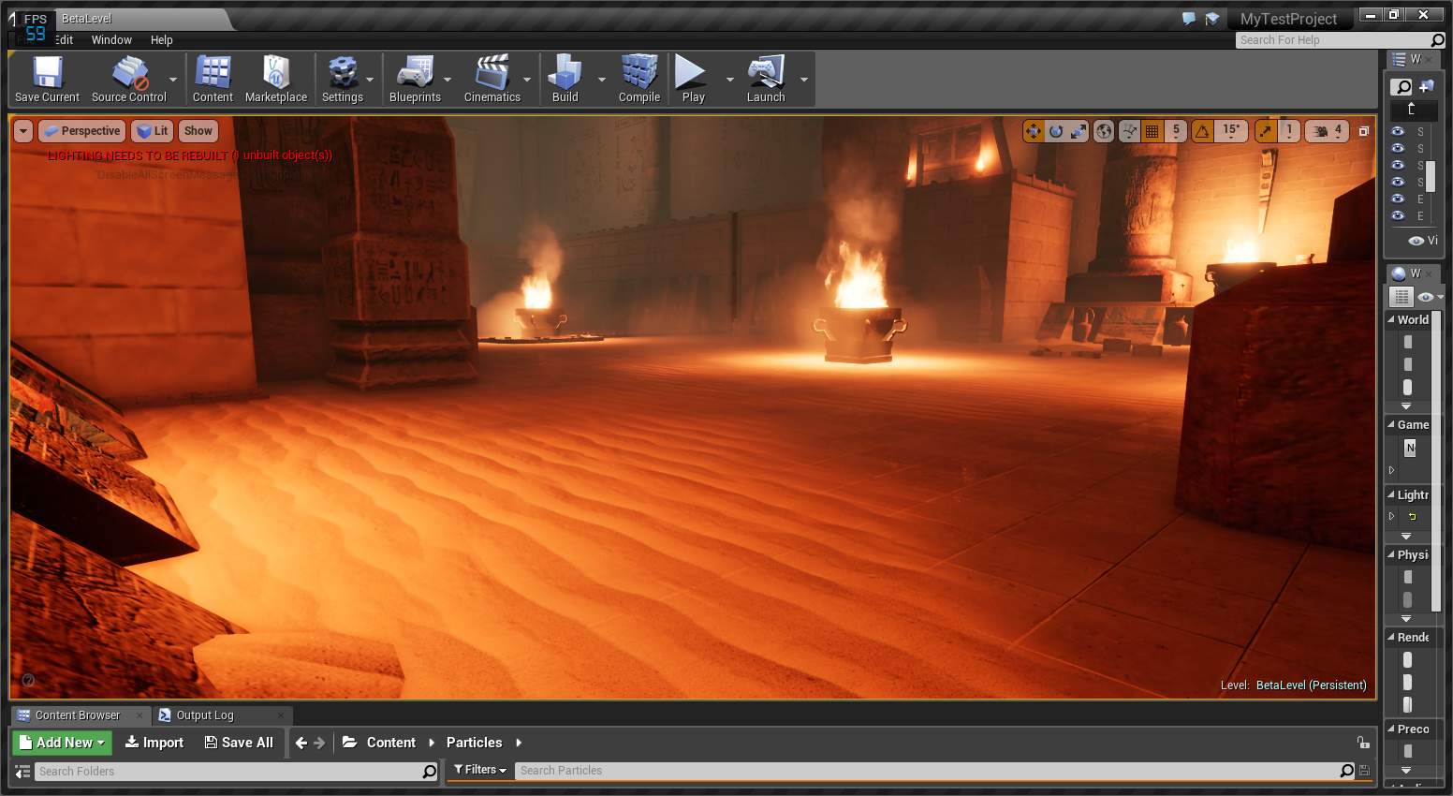Open the Help menu
Viewport: 1453px width, 796px height.
(162, 40)
